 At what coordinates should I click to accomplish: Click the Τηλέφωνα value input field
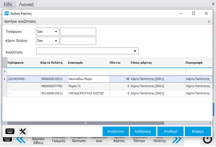pos(78,32)
